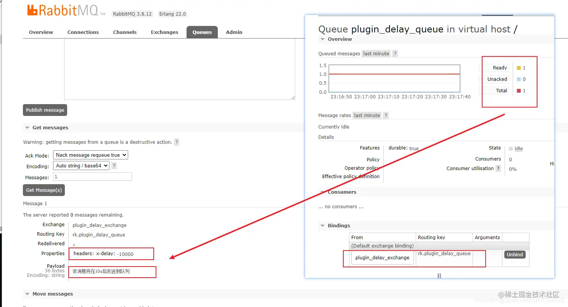Switch to the Connections tab
This screenshot has height=307, width=568.
(83, 32)
